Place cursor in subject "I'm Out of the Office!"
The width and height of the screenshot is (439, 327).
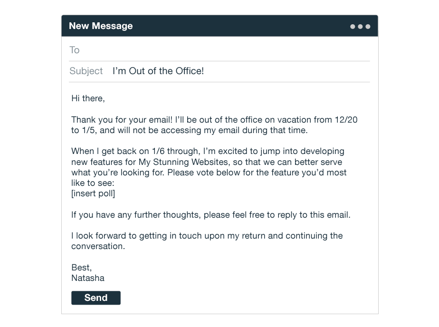(x=158, y=71)
